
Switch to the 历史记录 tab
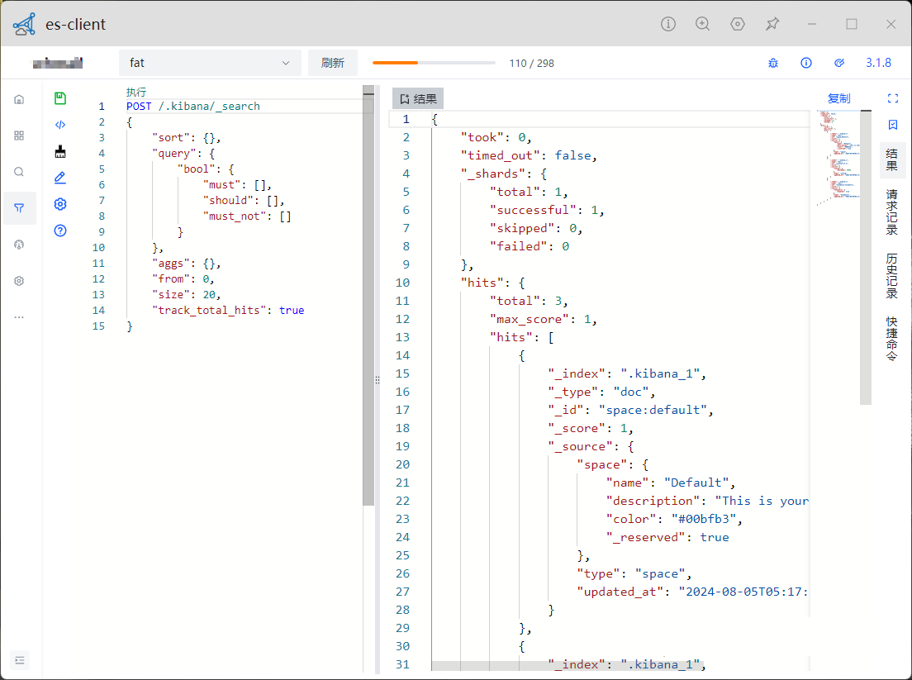[x=892, y=276]
